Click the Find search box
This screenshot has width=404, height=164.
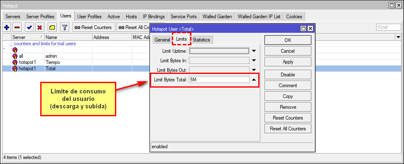[389, 27]
